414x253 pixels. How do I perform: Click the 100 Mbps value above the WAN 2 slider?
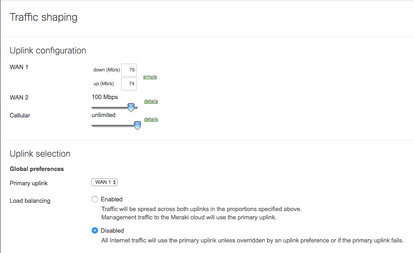105,97
